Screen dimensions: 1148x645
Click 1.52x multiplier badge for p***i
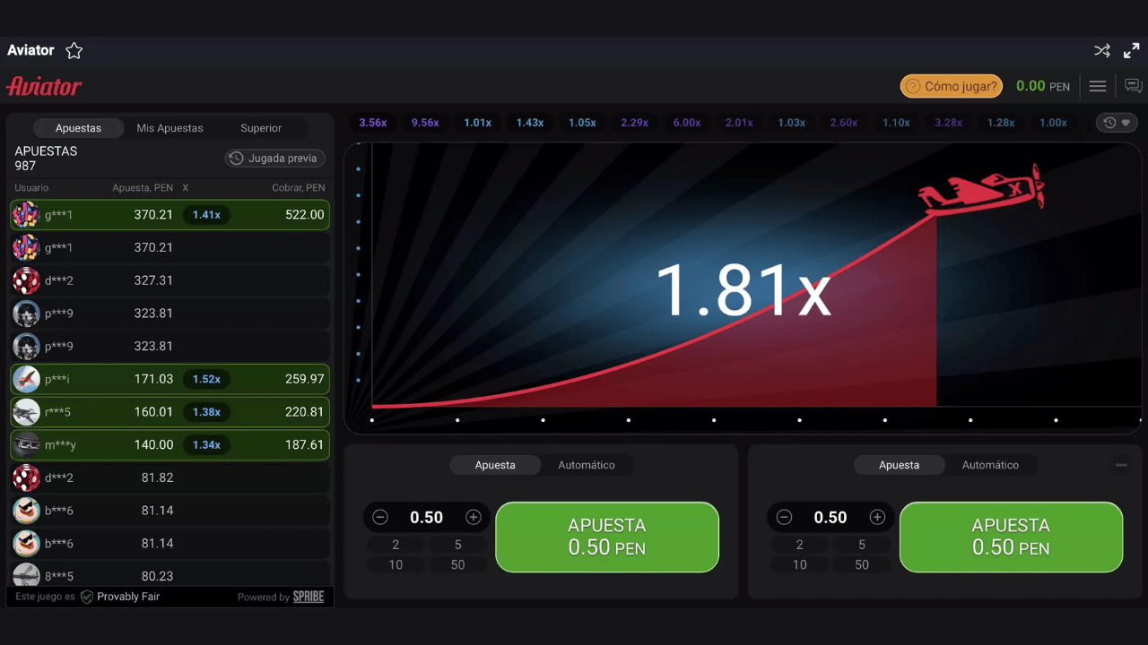click(206, 379)
